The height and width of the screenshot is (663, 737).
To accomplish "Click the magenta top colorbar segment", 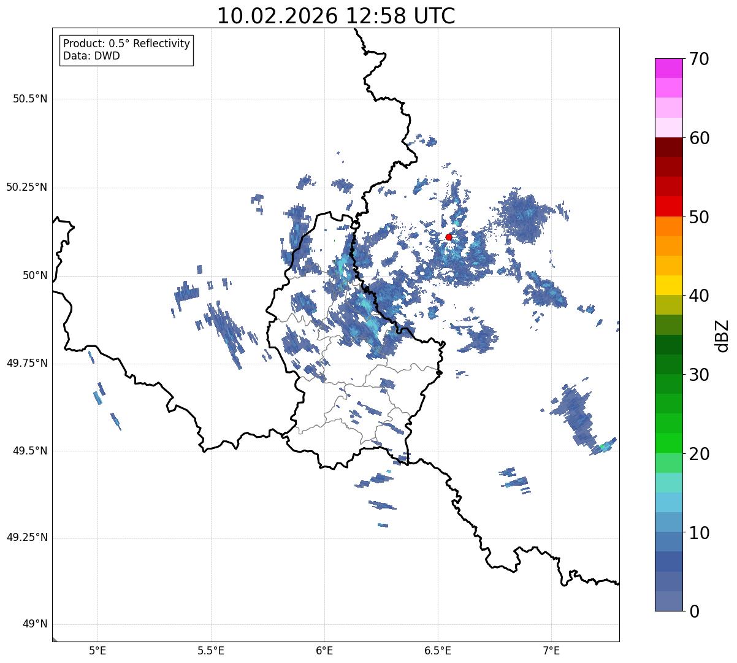I will [x=668, y=68].
